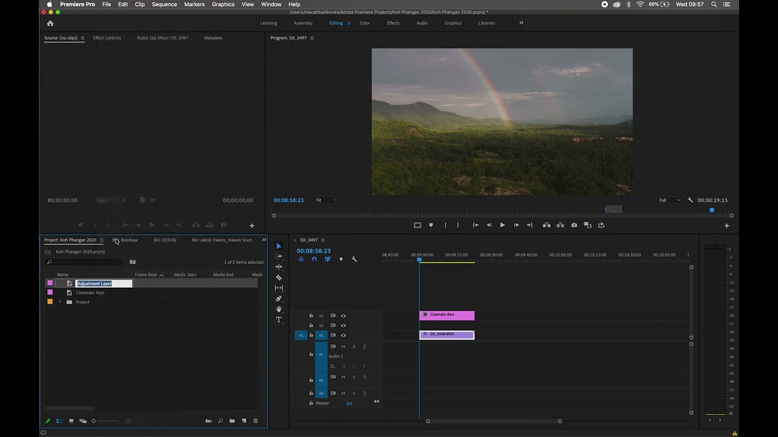
Task: Click the Mute button on track A1
Action: tap(343, 347)
